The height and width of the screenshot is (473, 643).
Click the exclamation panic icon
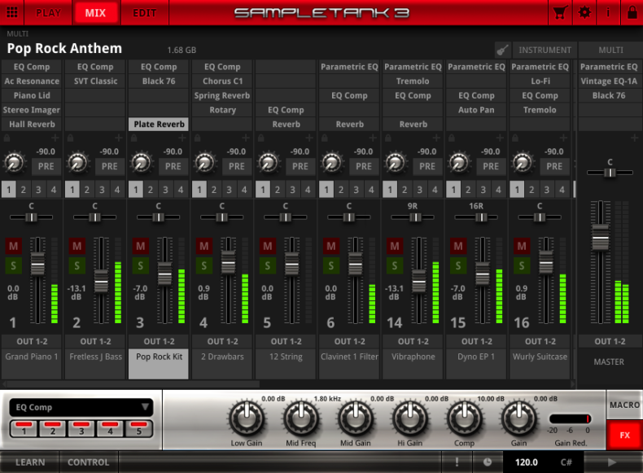pos(457,462)
